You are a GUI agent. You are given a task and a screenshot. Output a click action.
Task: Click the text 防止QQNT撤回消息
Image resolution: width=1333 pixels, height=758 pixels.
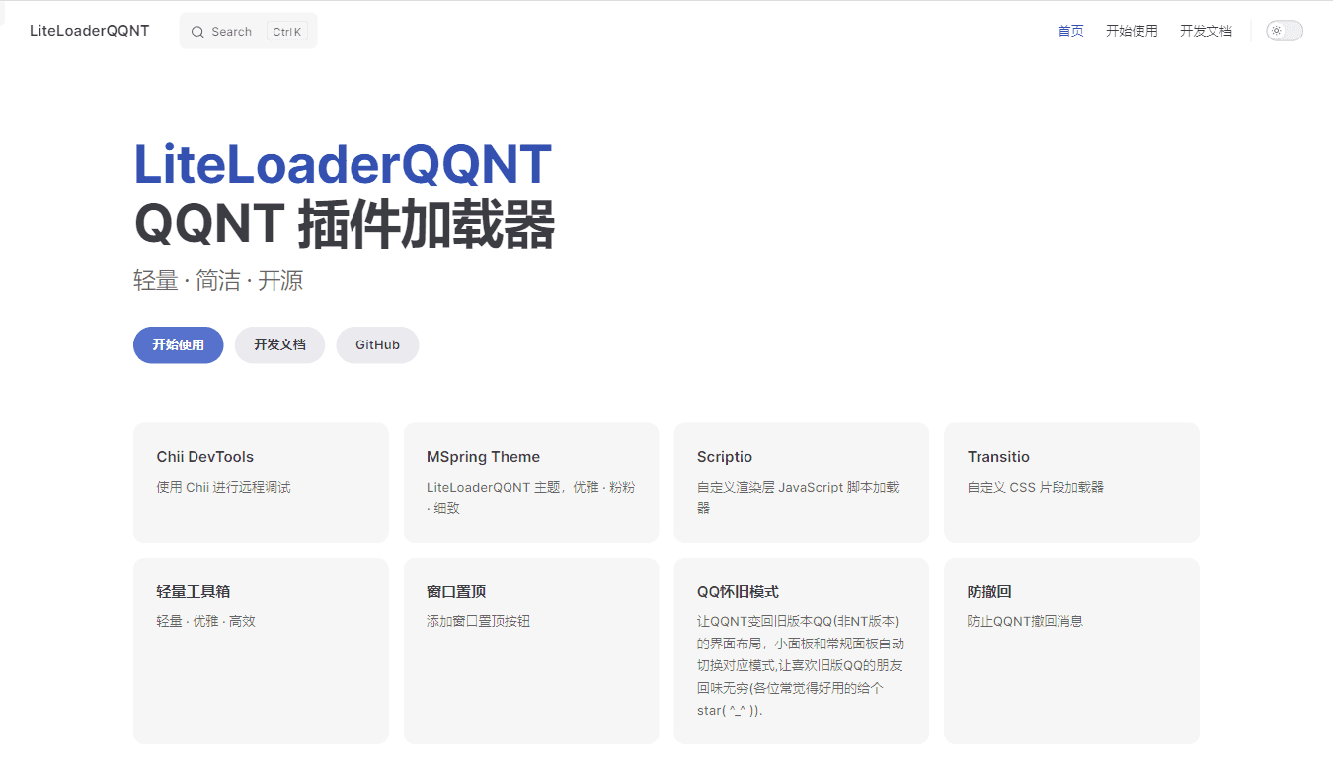tap(1026, 621)
